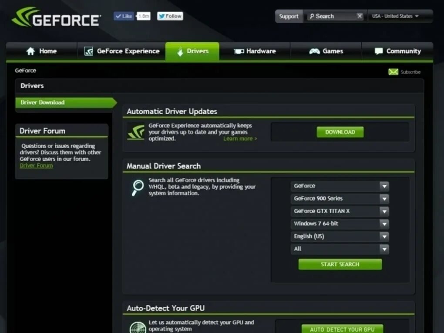The height and width of the screenshot is (333, 444).
Task: Click the Subscribe envelope icon
Action: pyautogui.click(x=393, y=71)
